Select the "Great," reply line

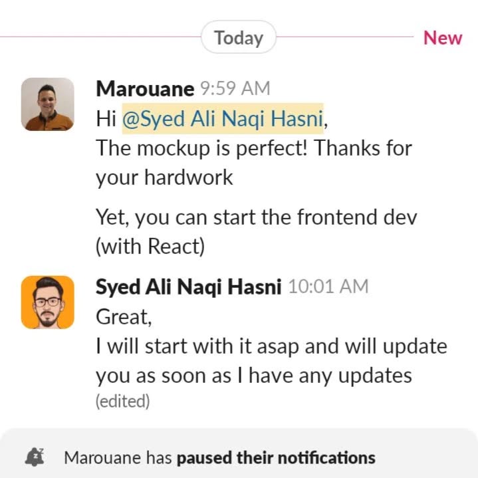pos(124,317)
